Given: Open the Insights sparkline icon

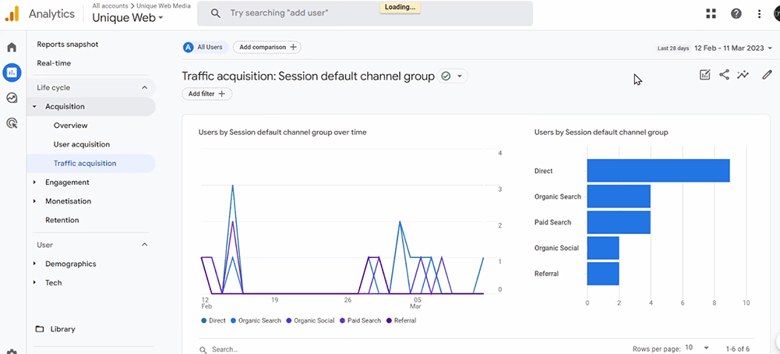Looking at the screenshot, I should click(743, 75).
